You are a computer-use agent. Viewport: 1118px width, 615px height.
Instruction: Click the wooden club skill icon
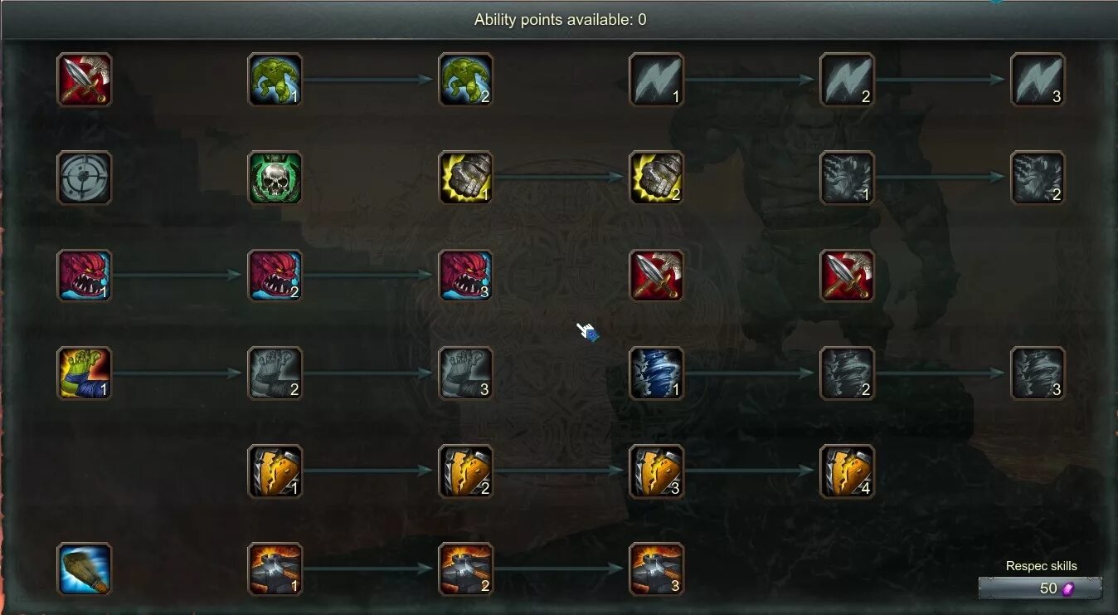tap(84, 569)
